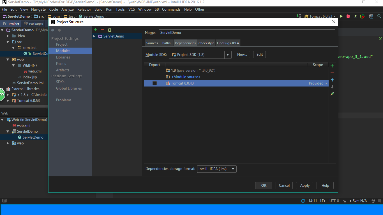Switch to the Sources tab
Screen dimensions: 383x215
(x=152, y=43)
